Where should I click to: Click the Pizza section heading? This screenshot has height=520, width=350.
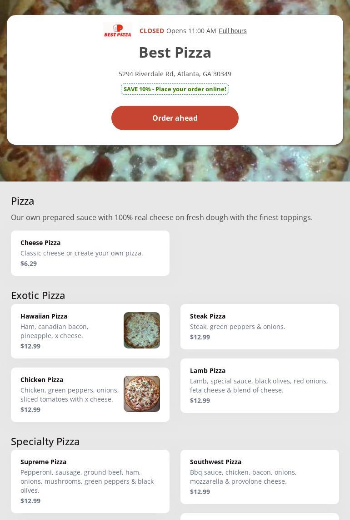click(22, 201)
